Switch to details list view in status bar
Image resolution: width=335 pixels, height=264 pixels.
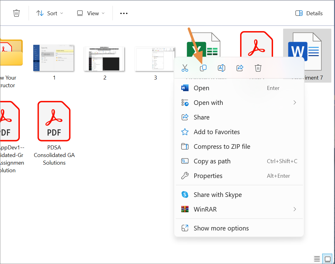click(317, 259)
